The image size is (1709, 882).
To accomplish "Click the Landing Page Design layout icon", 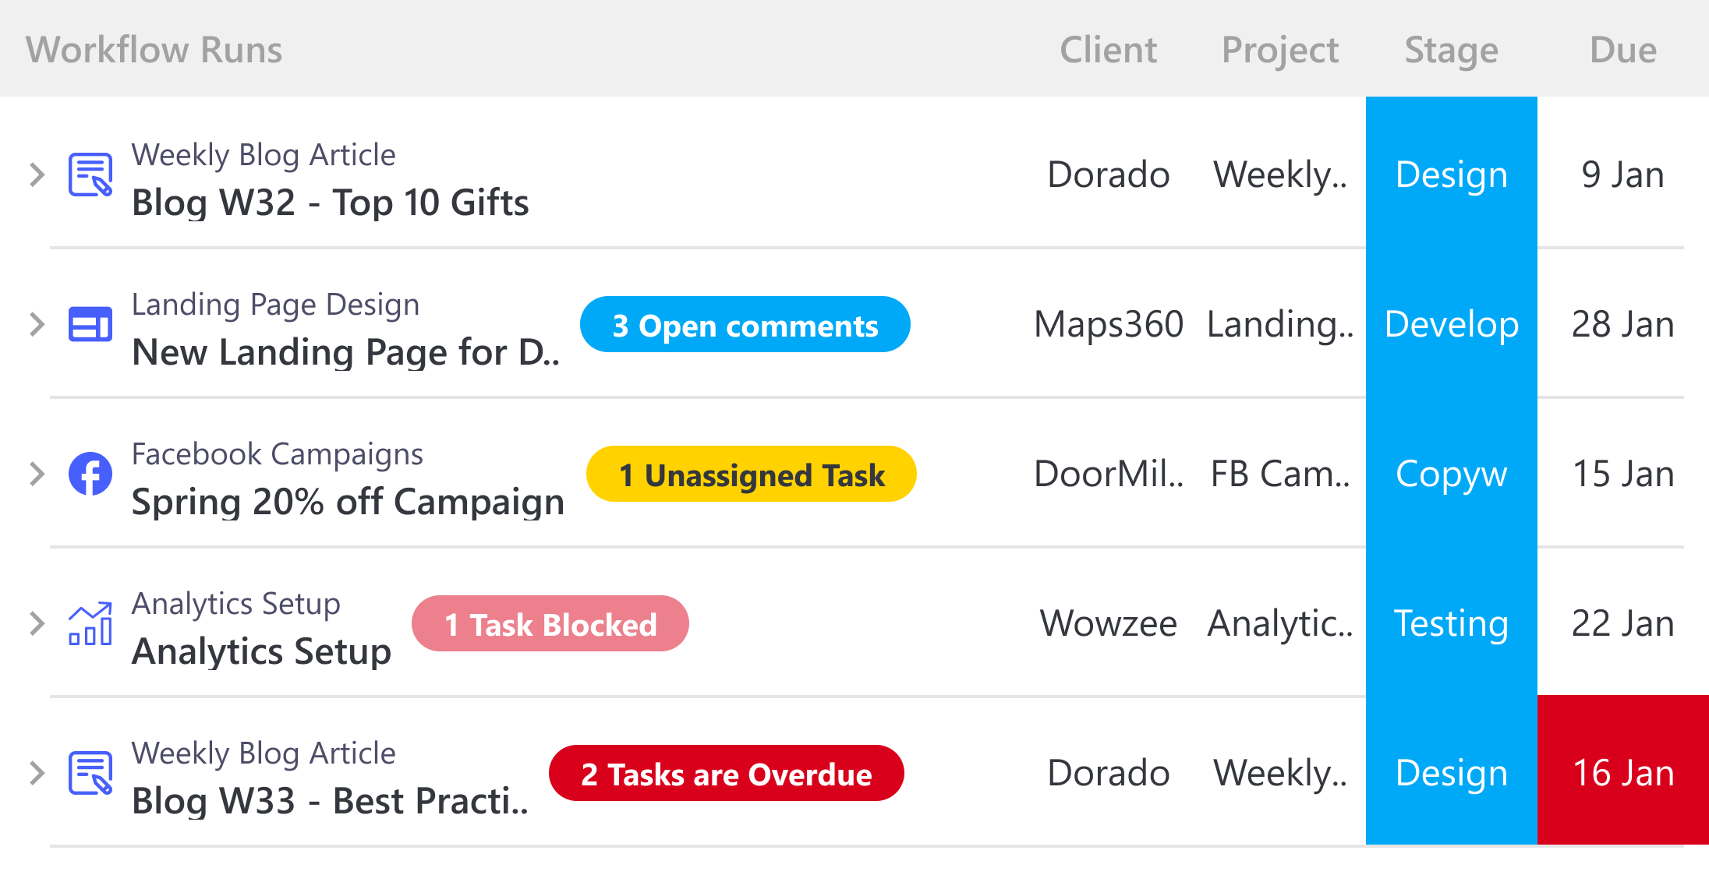I will 90,324.
